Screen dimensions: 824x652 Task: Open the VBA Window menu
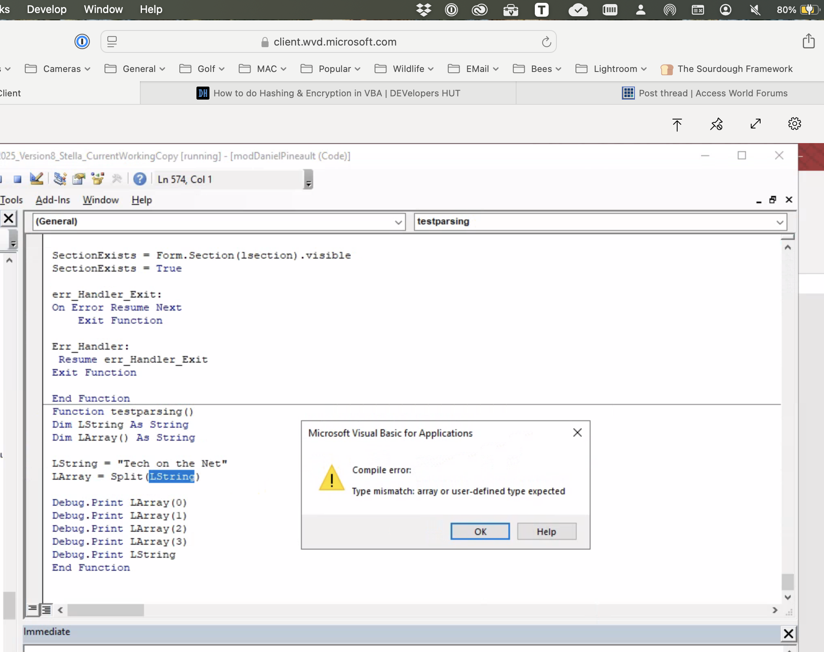point(100,200)
